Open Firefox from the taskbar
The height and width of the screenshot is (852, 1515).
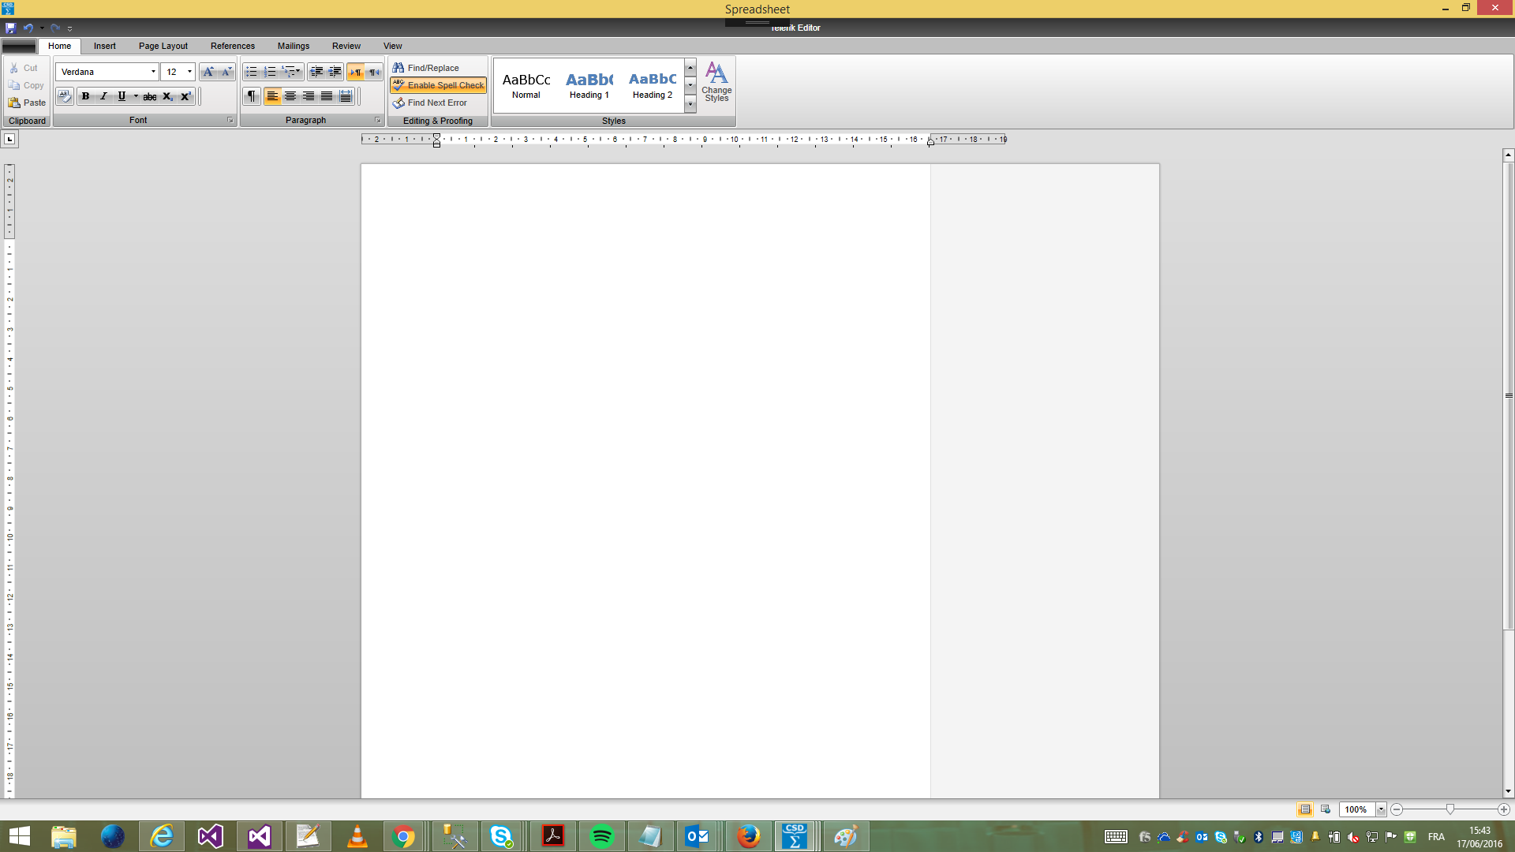click(748, 836)
